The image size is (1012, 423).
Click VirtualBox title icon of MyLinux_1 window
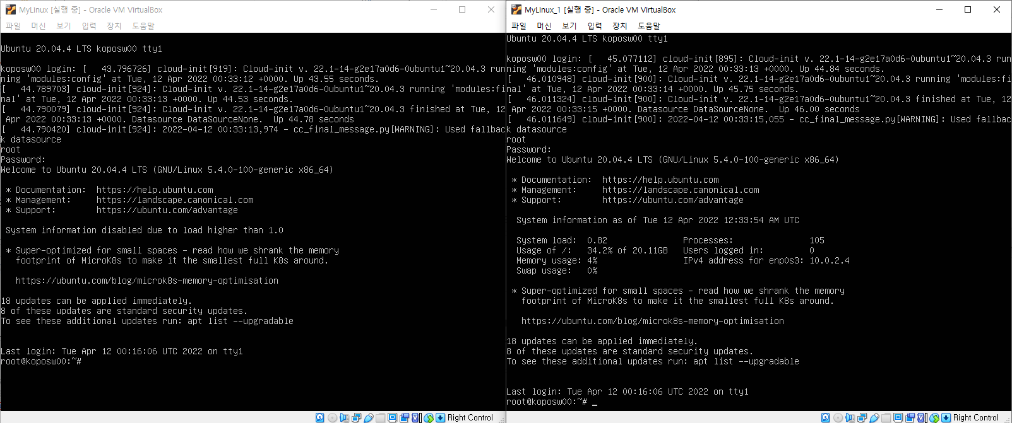pyautogui.click(x=516, y=9)
